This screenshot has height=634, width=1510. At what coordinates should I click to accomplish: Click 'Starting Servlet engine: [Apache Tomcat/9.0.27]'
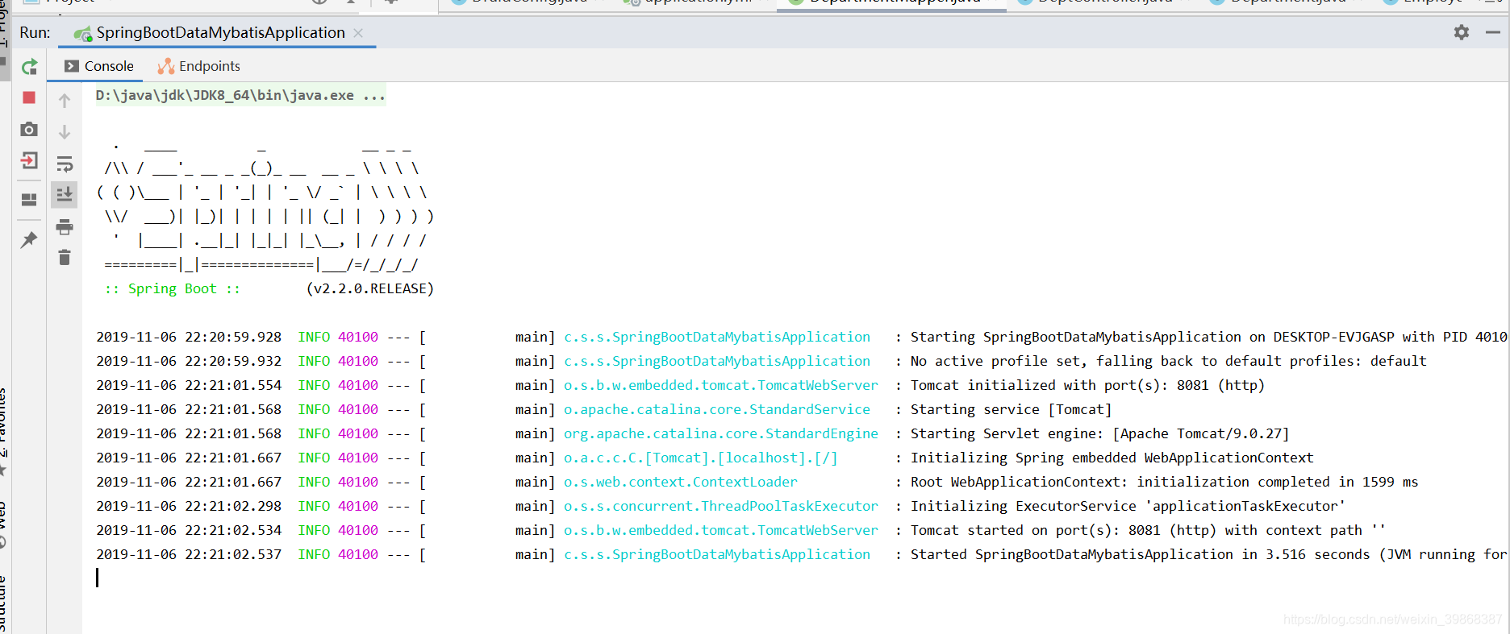tap(1099, 433)
